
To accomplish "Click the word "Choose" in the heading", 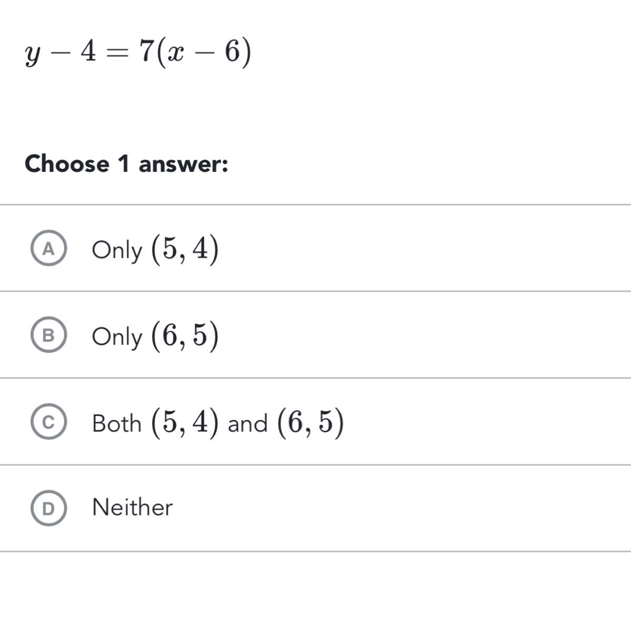I will [67, 164].
